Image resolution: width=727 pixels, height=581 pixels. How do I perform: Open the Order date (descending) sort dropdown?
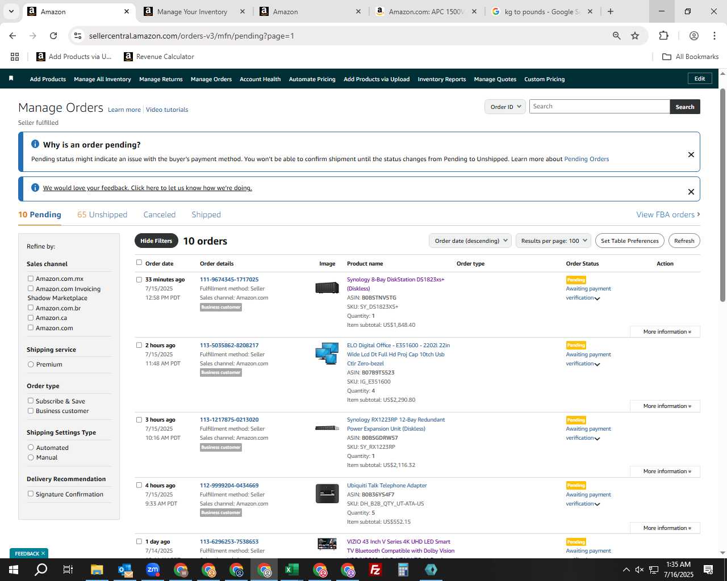pos(470,241)
